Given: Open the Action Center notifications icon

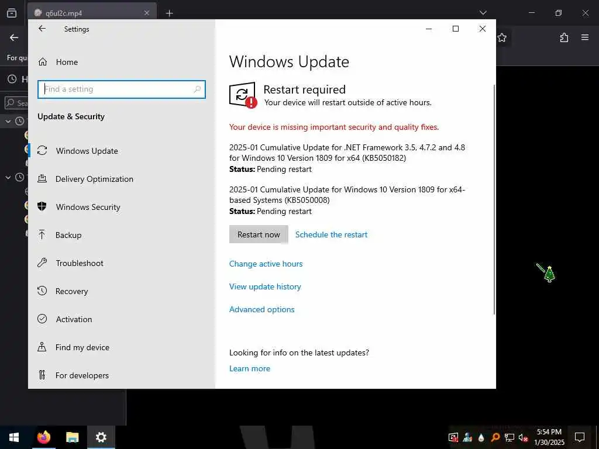Looking at the screenshot, I should (x=580, y=437).
